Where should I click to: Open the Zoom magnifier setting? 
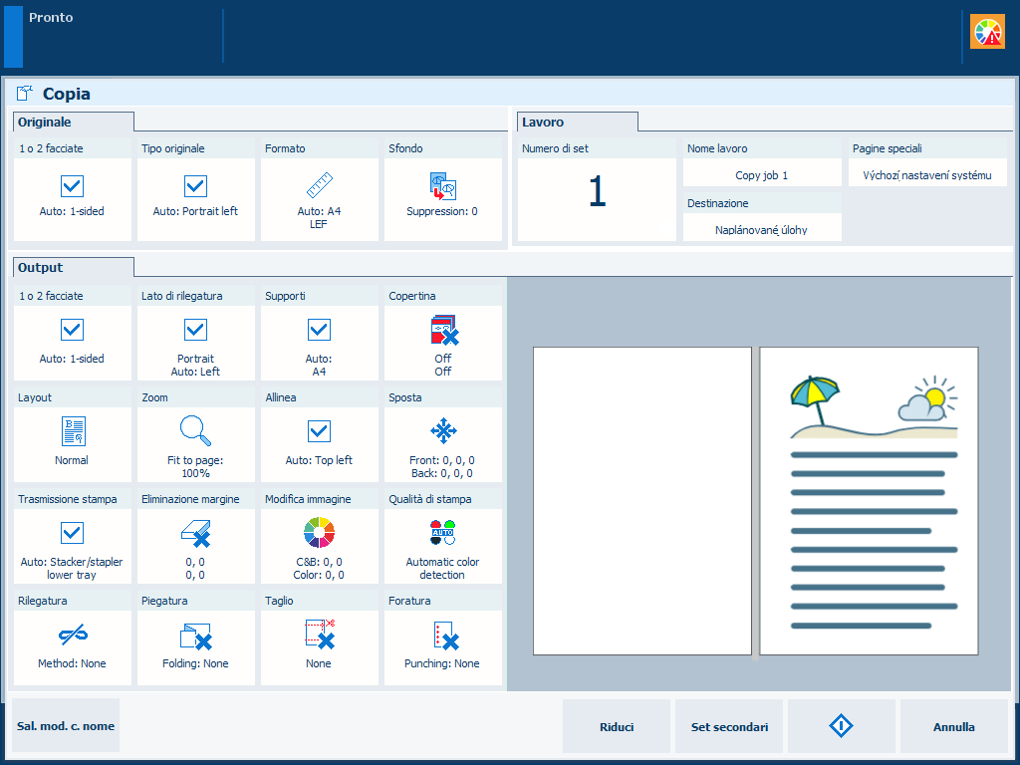coord(195,431)
